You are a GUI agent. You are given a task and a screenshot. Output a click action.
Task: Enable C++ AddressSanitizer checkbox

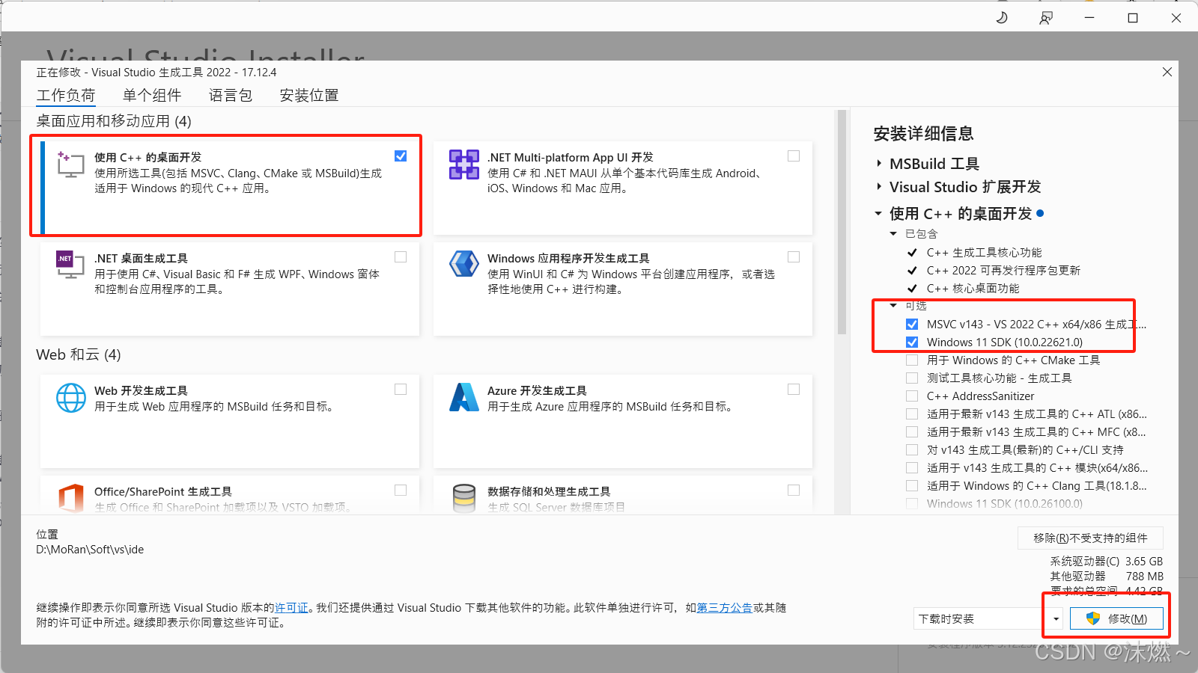point(912,396)
